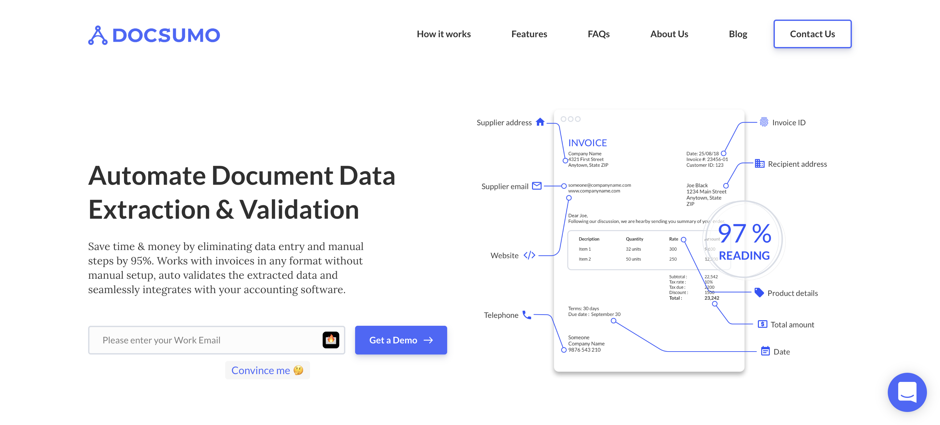Open the FAQs section
The image size is (940, 425).
[598, 34]
